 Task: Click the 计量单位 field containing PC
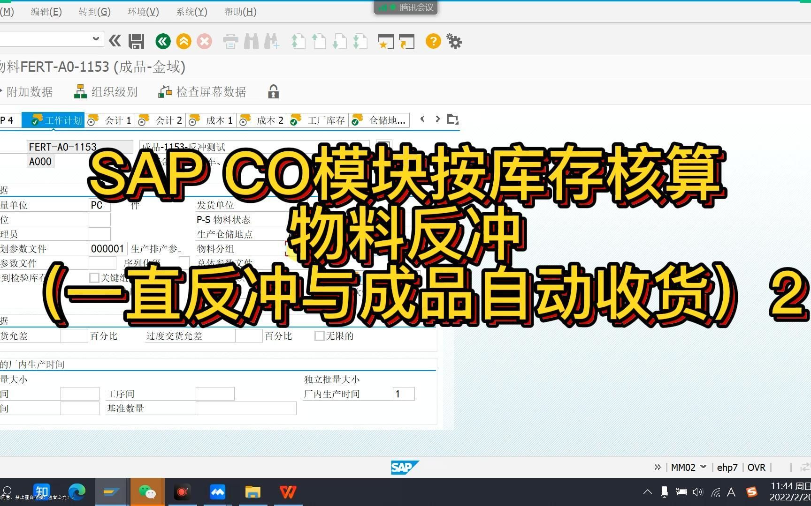pos(99,205)
